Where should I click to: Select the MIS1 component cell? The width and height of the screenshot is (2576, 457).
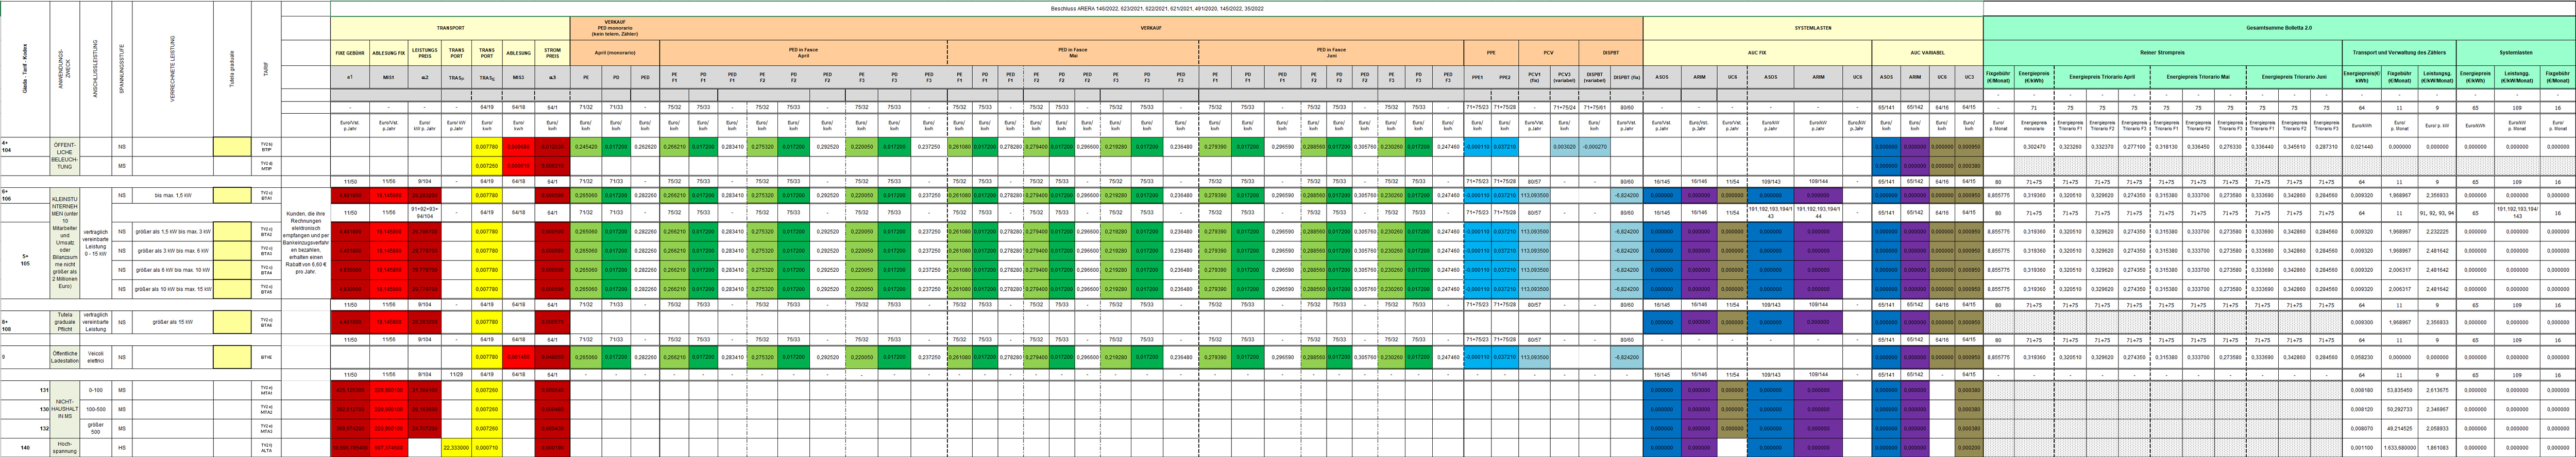pos(388,76)
